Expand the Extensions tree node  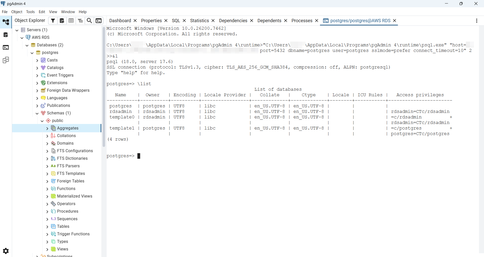point(37,83)
